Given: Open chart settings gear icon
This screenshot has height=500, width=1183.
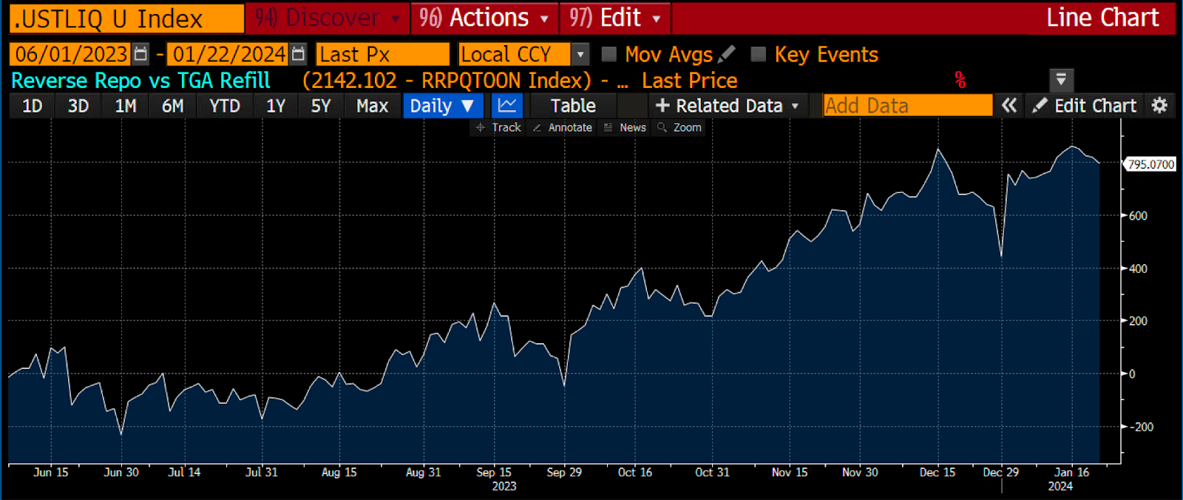Looking at the screenshot, I should [1159, 106].
